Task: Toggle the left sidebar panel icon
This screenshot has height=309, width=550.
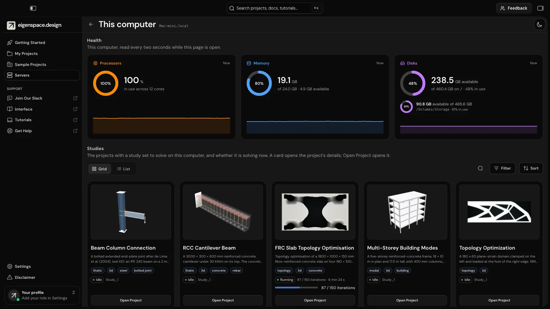Action: click(x=33, y=8)
